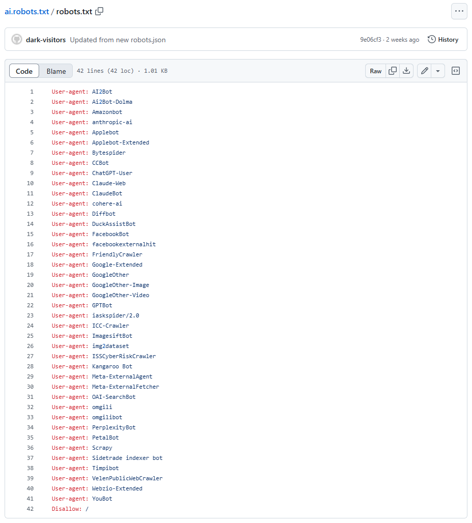
Task: Click '2 weeks ago' commit timestamp
Action: click(x=403, y=39)
